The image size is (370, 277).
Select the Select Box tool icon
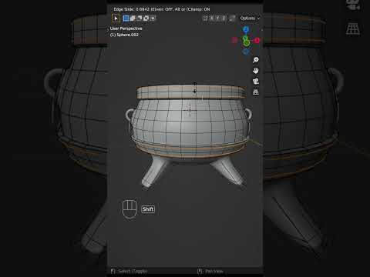click(x=116, y=18)
